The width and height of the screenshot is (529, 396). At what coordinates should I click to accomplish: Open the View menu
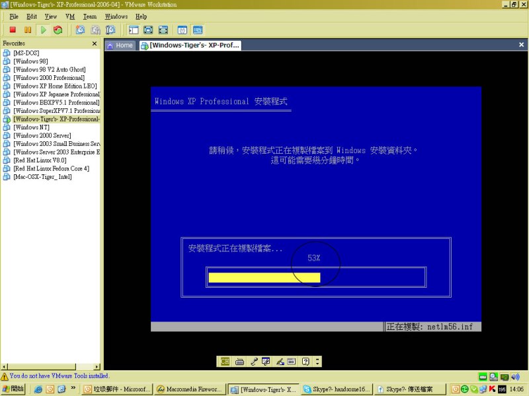tap(51, 16)
